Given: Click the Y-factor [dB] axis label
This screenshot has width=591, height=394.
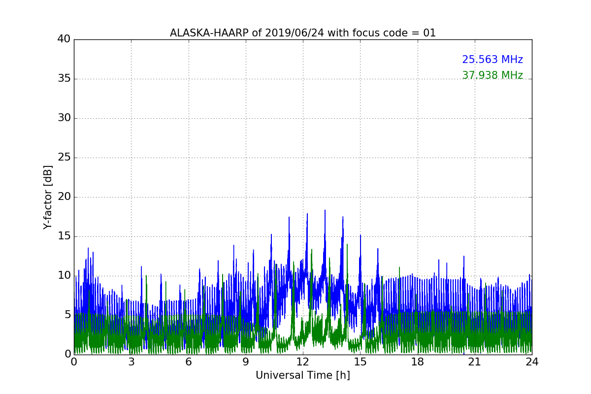Looking at the screenshot, I should pos(48,197).
